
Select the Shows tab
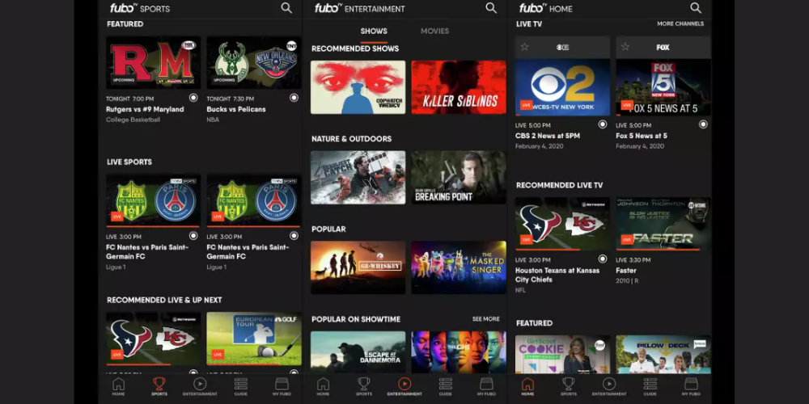point(374,32)
